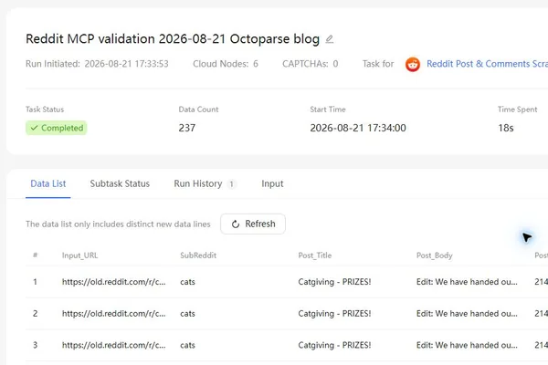Click Catgiving - PRIZES! title in row 1
Image resolution: width=548 pixels, height=365 pixels.
click(x=334, y=282)
